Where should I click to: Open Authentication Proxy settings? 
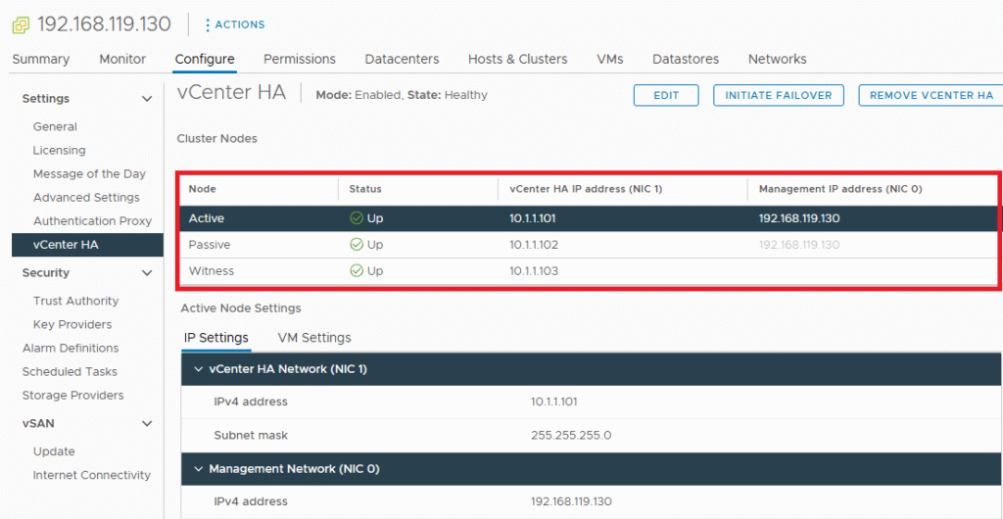[93, 221]
